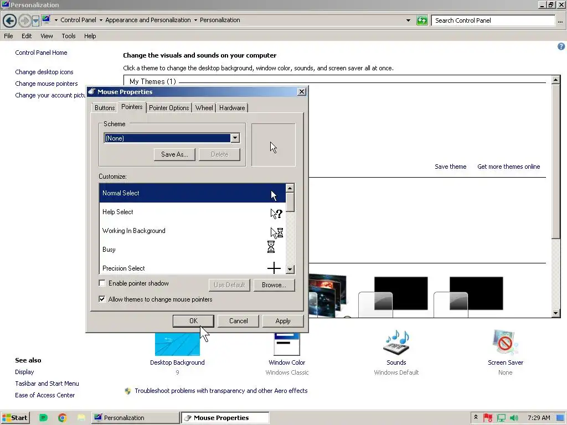Click the Help Select cursor icon
Image resolution: width=567 pixels, height=425 pixels.
[x=276, y=213]
